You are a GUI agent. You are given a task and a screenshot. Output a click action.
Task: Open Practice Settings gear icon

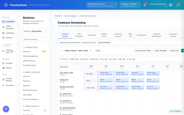(3, 80)
